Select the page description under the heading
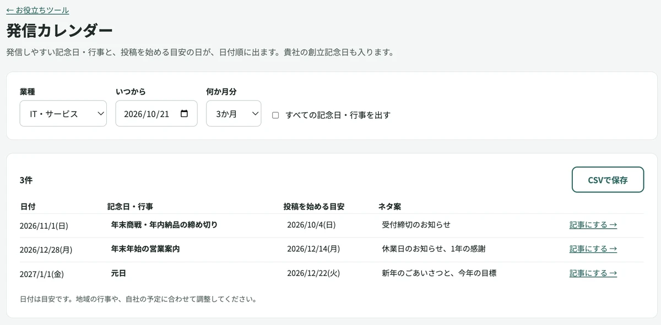 pos(201,53)
